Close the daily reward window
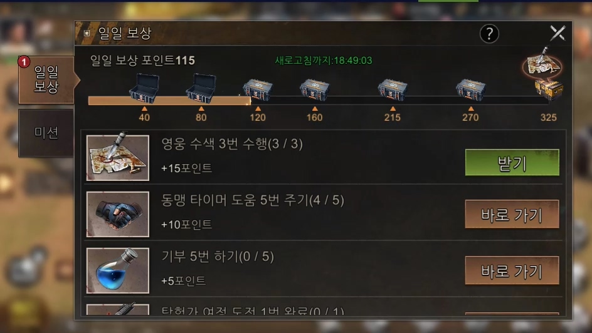592x333 pixels. point(558,33)
